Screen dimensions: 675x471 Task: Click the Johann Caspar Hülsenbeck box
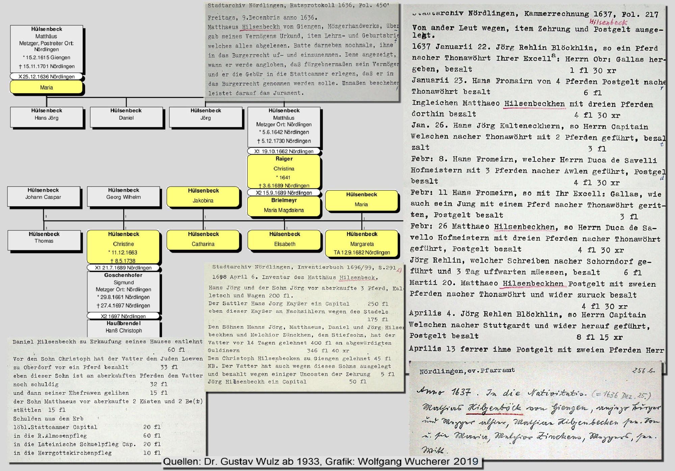[x=44, y=196]
